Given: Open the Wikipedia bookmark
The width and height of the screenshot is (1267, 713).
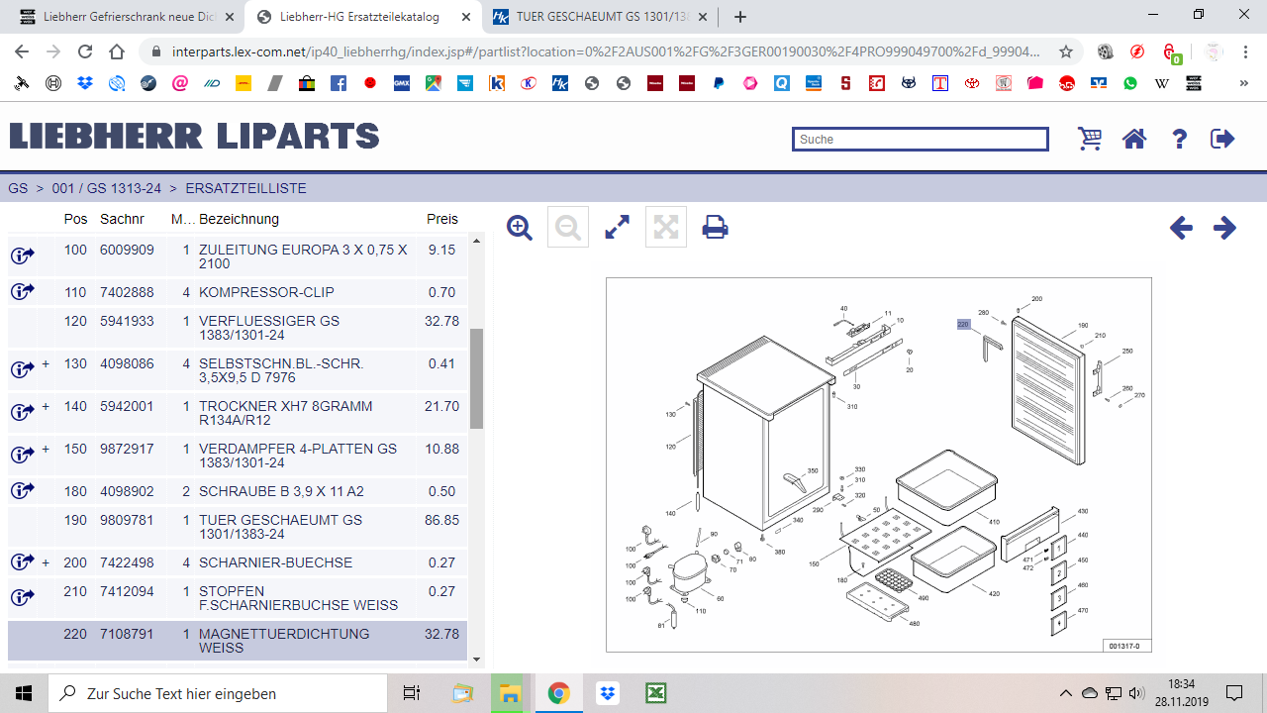Looking at the screenshot, I should 1162,84.
